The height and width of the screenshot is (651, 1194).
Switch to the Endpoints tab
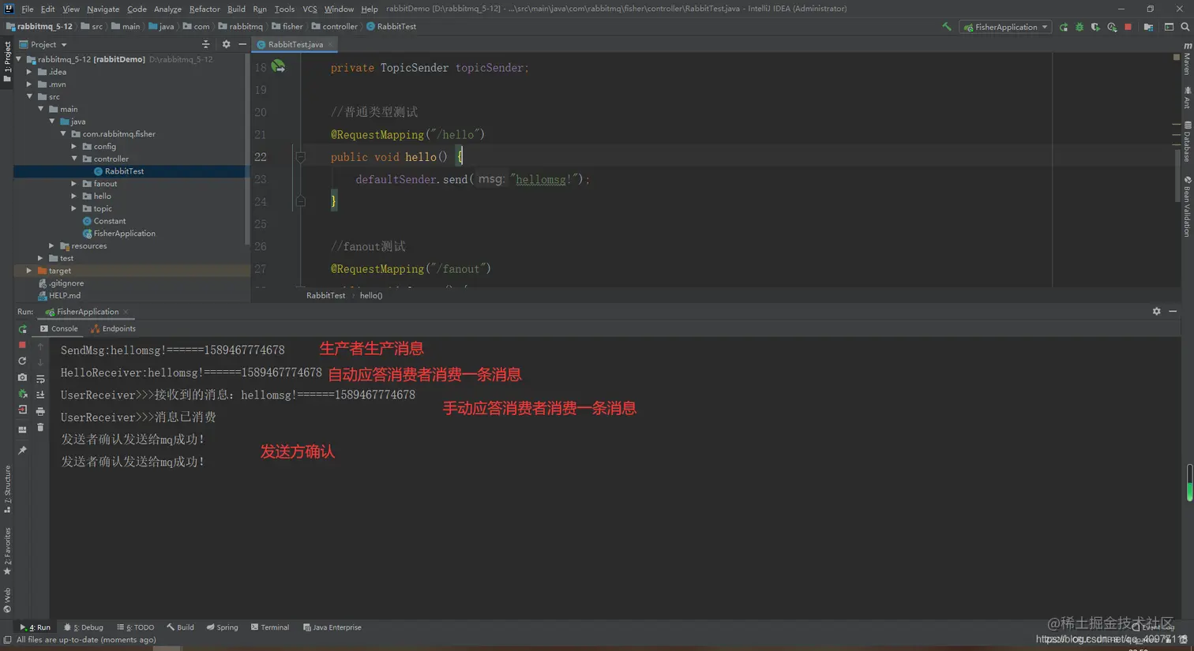(113, 329)
